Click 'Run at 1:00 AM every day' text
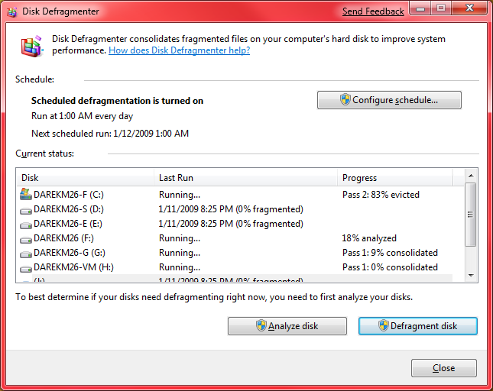The image size is (493, 391). coord(82,116)
